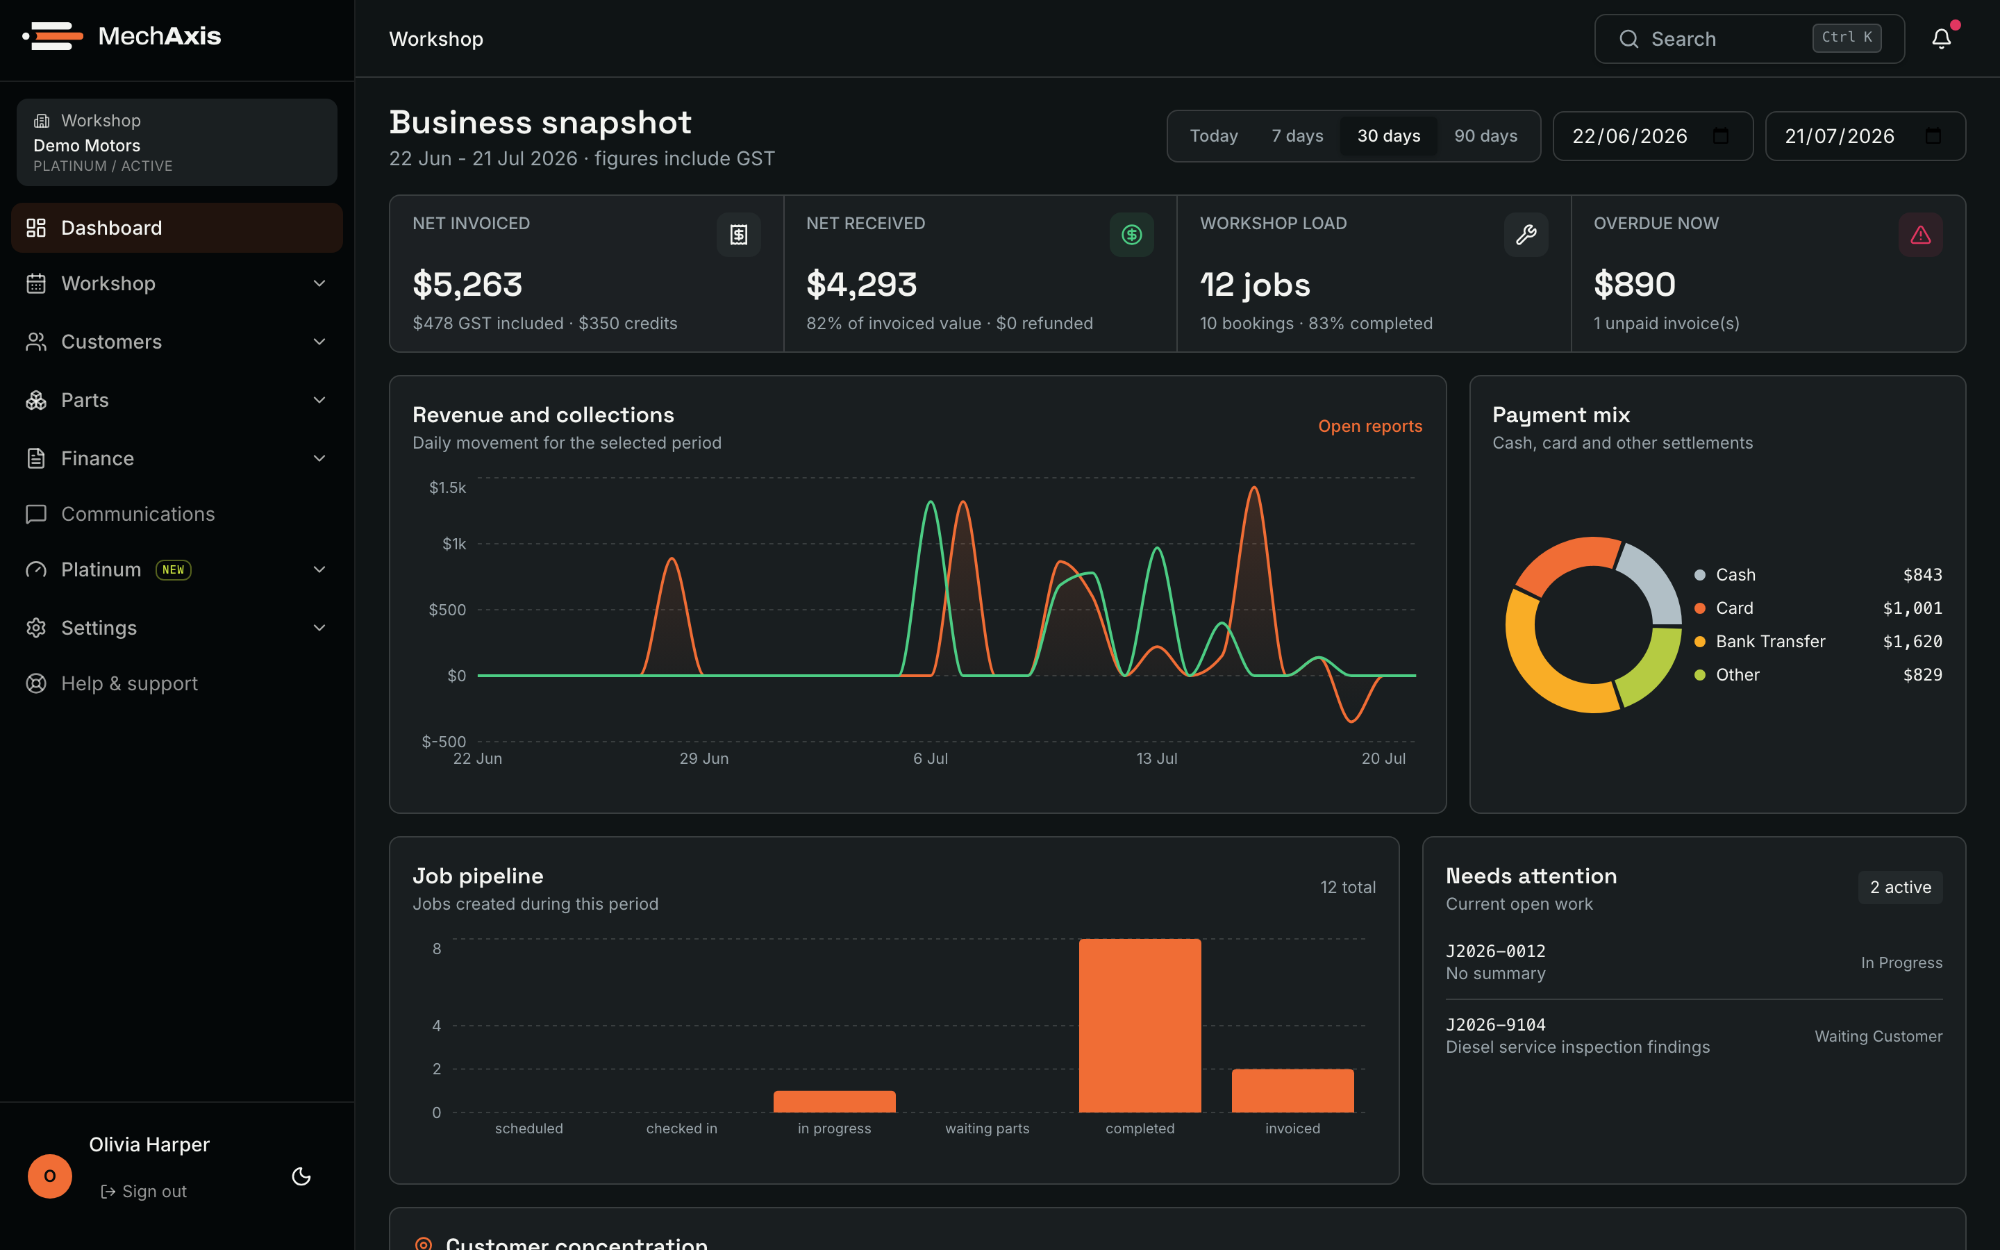Click the Help & support lifebuoy icon
Viewport: 2000px width, 1250px height.
(35, 684)
